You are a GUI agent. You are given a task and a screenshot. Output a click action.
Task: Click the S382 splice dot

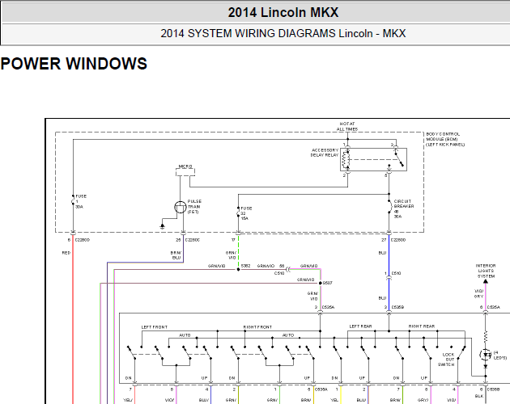239,269
